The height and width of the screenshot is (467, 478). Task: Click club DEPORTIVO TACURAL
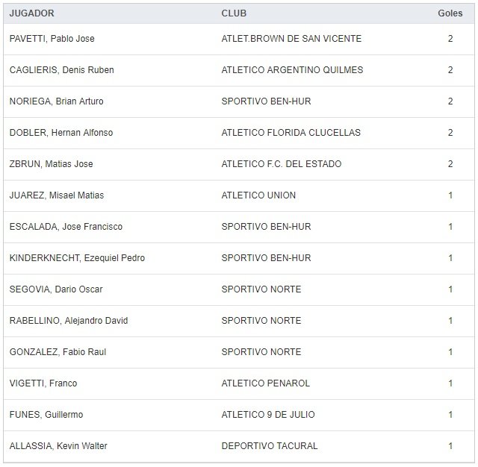(x=270, y=446)
